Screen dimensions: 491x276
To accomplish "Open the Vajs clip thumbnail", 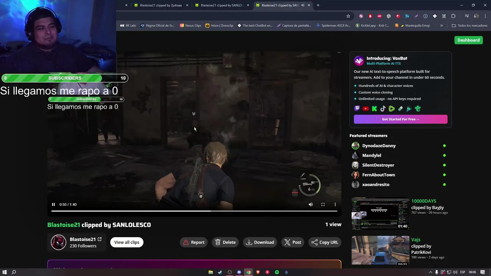I will click(380, 250).
